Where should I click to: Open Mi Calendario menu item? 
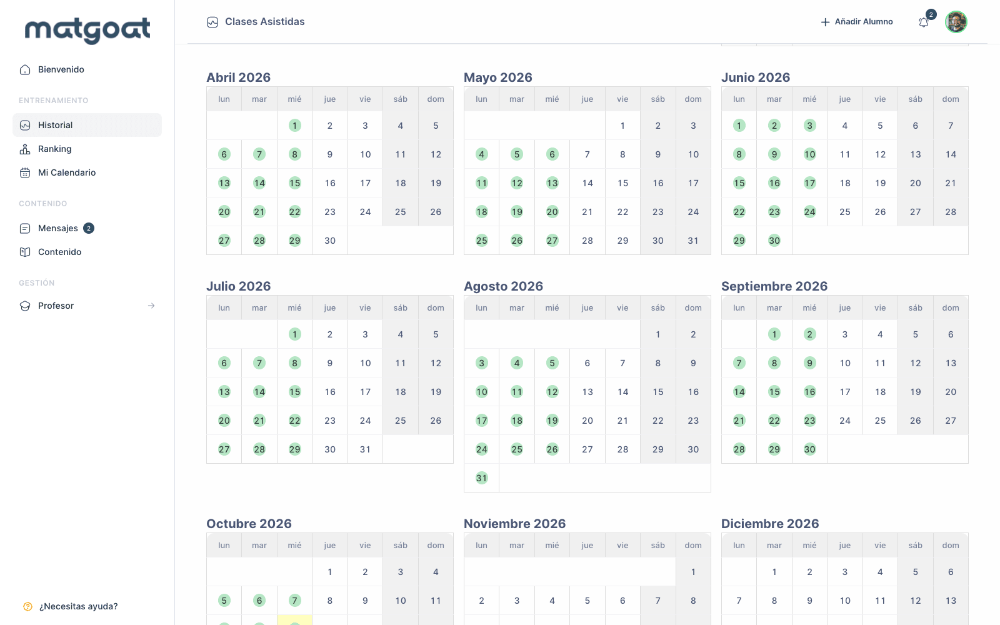pos(87,172)
